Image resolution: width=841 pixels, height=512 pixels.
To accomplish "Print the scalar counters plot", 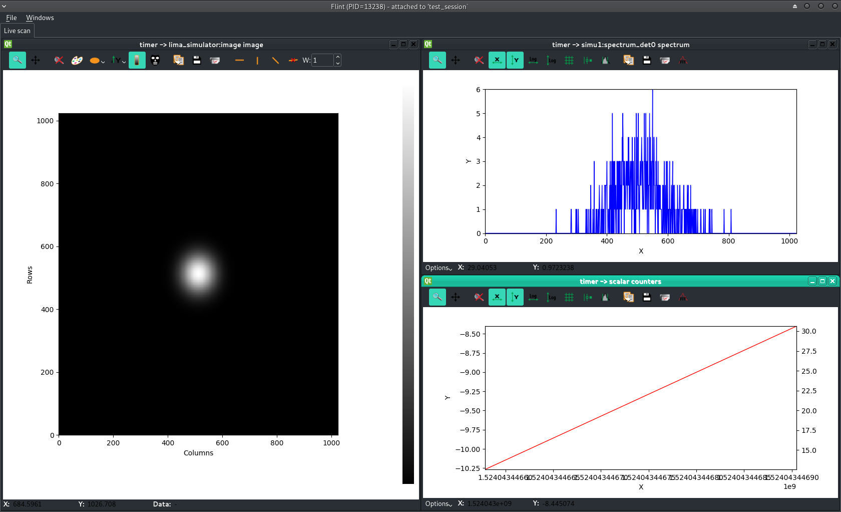I will 665,297.
